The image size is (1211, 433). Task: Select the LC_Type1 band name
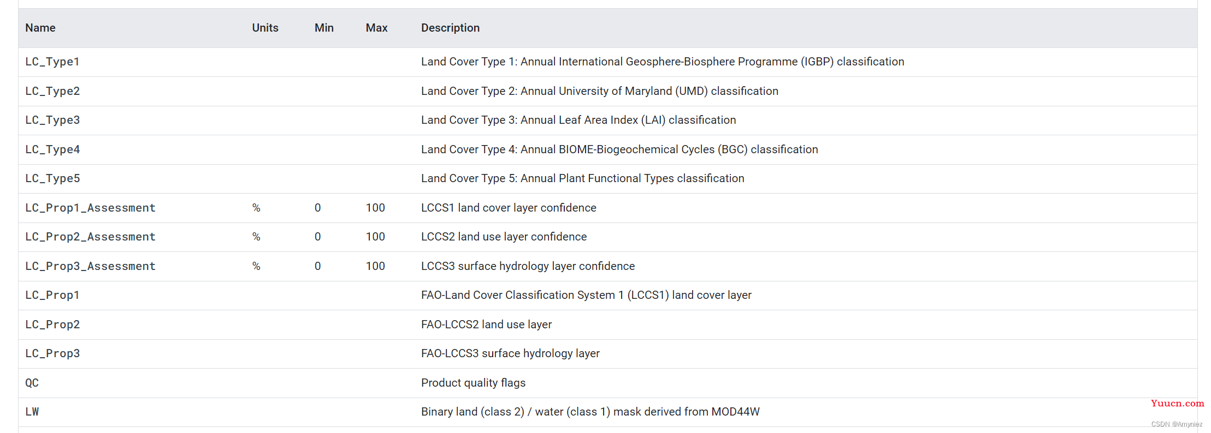pos(52,62)
